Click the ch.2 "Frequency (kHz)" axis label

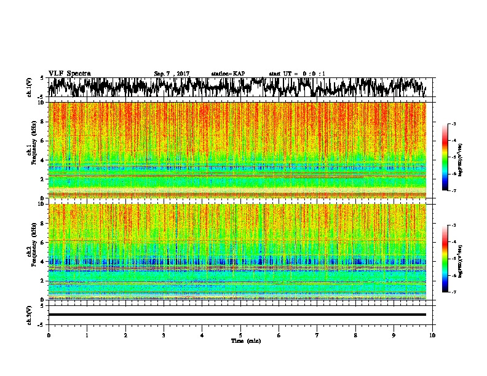click(x=34, y=245)
